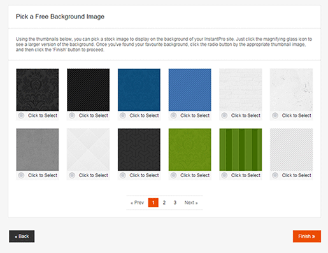This screenshot has width=328, height=253.
Task: Select radio button under light grey diagonal-lined background
Action: 275,175
